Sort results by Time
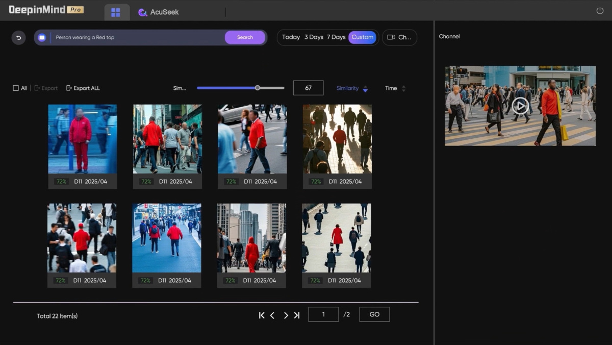The image size is (612, 345). 395,88
